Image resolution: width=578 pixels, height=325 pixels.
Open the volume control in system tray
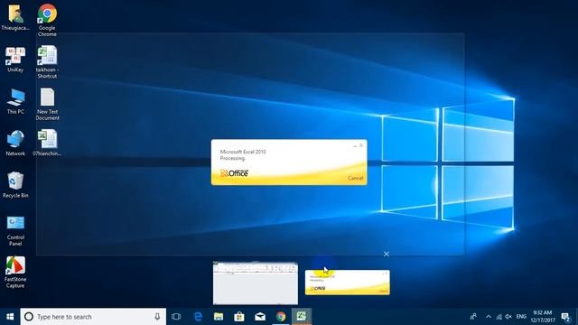[508, 317]
